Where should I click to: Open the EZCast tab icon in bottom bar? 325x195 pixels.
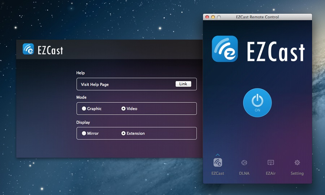click(218, 162)
